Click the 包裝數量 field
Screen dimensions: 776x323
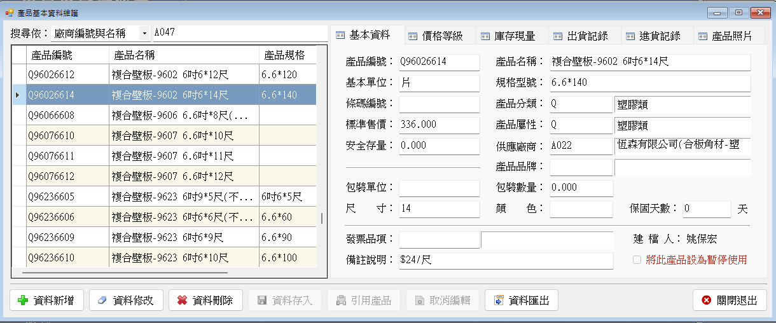coord(581,188)
